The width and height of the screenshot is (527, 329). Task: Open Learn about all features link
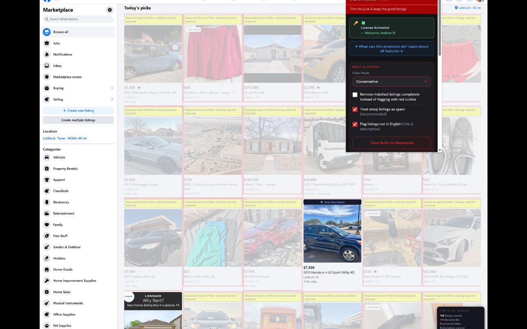coord(392,49)
